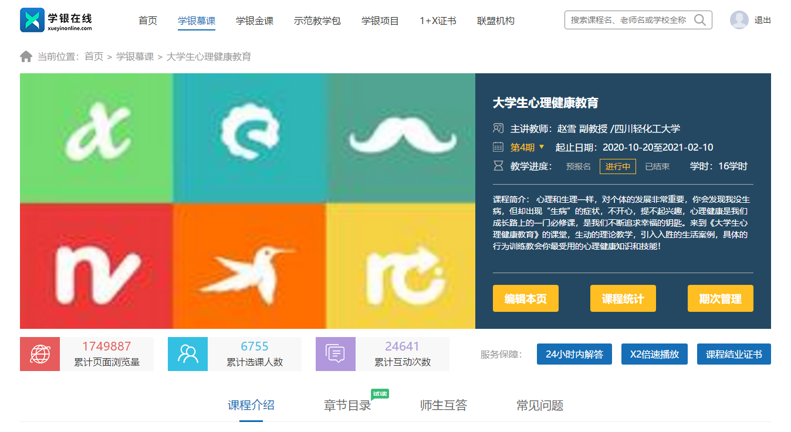
Task: Switch to the 常见问题 tab
Action: pos(540,405)
